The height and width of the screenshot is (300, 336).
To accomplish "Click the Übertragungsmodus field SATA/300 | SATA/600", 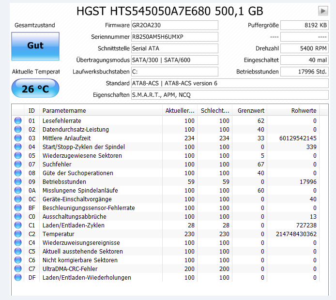I will [x=175, y=60].
